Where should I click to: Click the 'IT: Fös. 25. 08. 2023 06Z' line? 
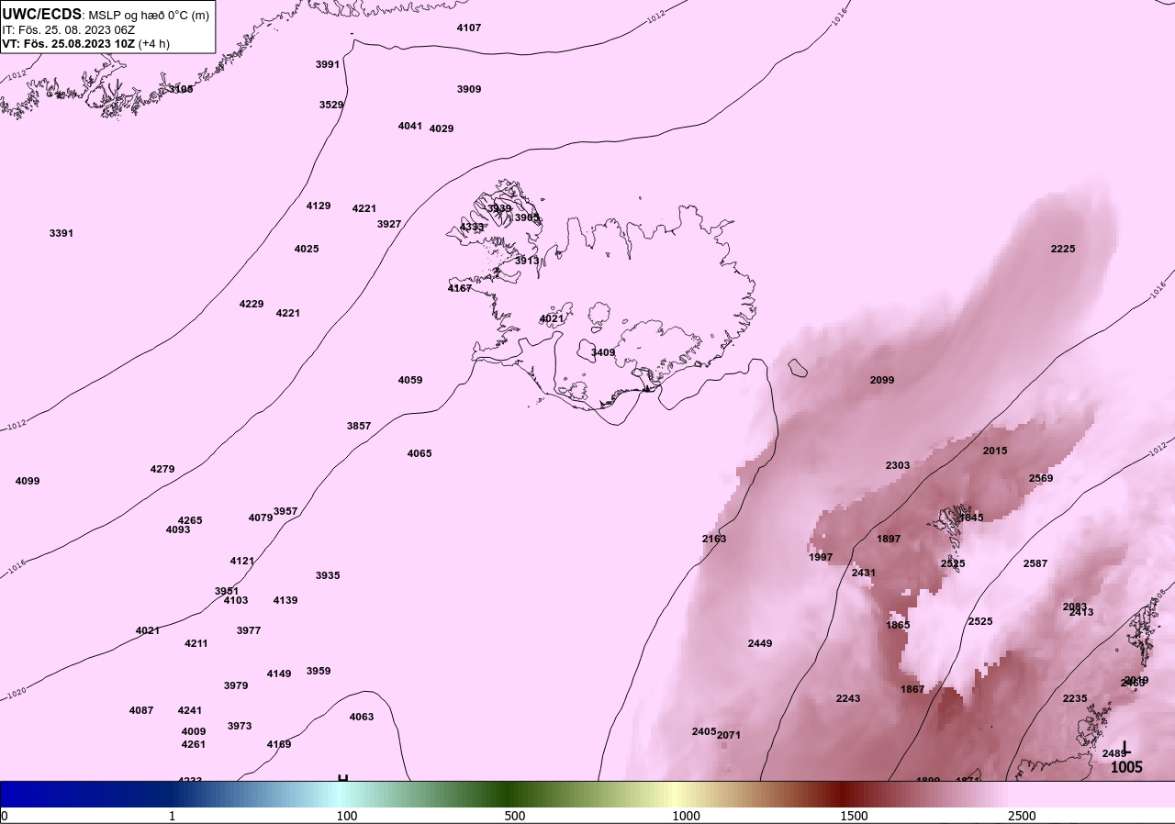(70, 29)
